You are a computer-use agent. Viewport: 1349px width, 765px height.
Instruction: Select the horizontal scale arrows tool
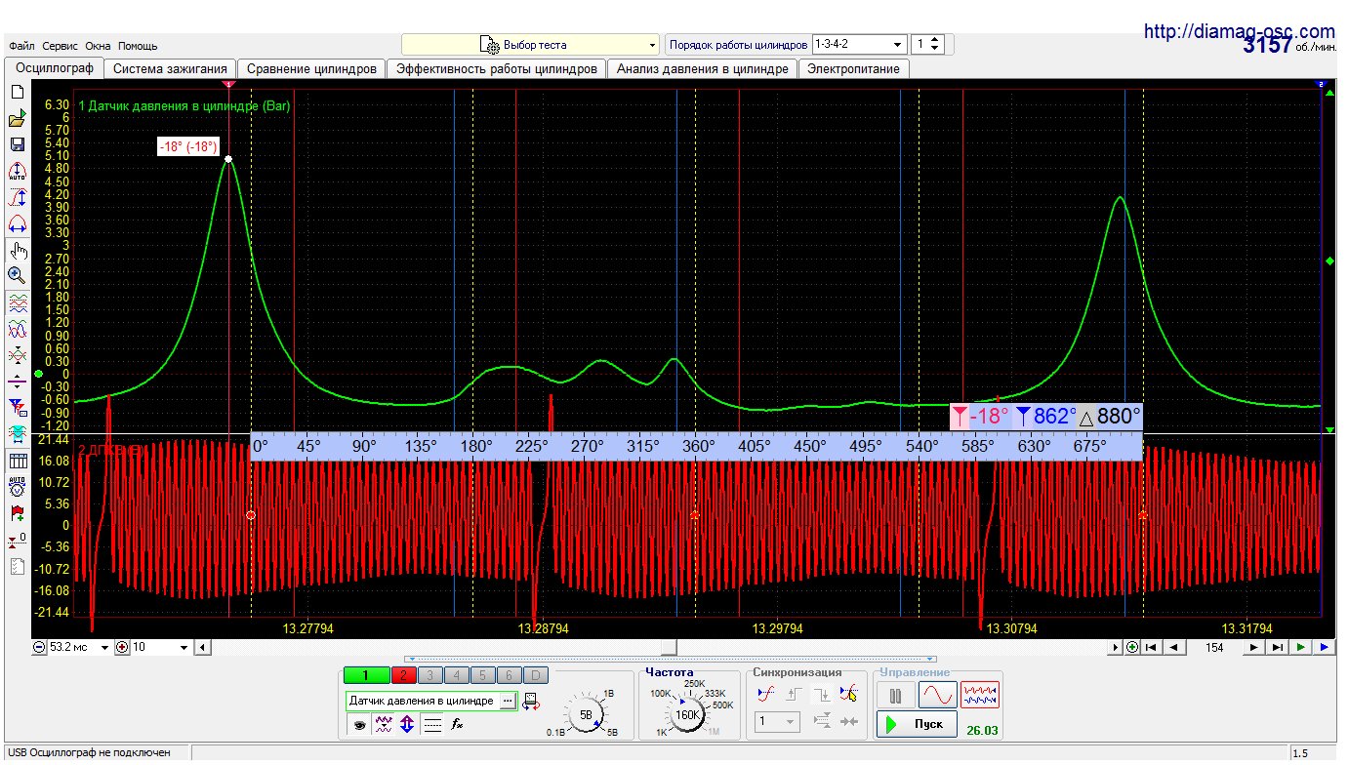click(x=17, y=223)
